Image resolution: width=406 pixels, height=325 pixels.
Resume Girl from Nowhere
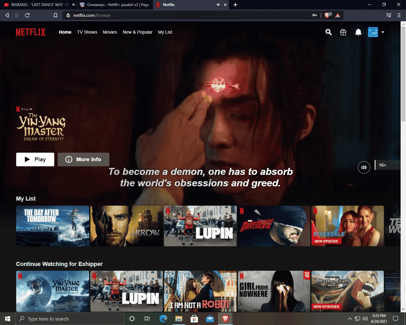[x=274, y=291]
